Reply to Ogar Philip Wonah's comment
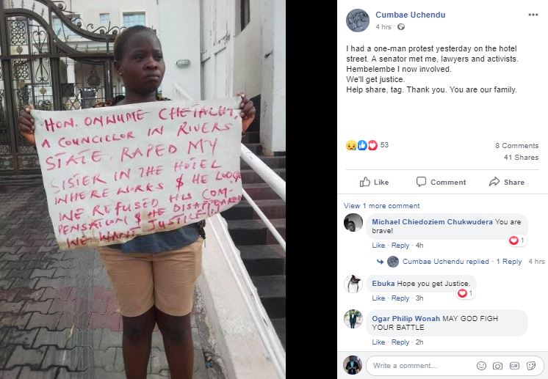The height and width of the screenshot is (379, 548). (x=400, y=342)
